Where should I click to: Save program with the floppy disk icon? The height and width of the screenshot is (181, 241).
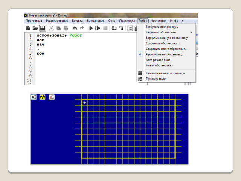[43, 28]
